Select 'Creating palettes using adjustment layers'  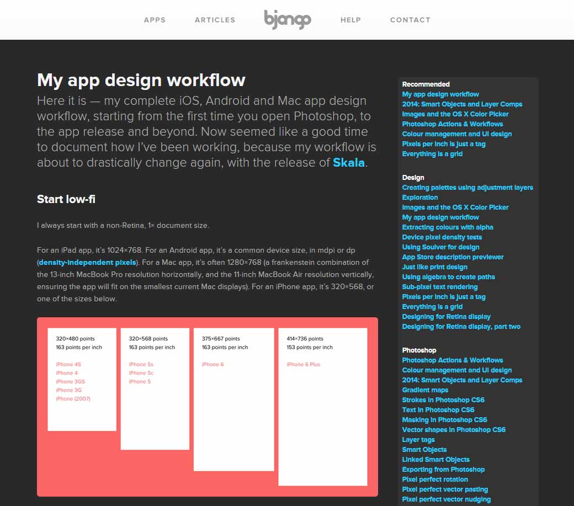click(x=467, y=187)
